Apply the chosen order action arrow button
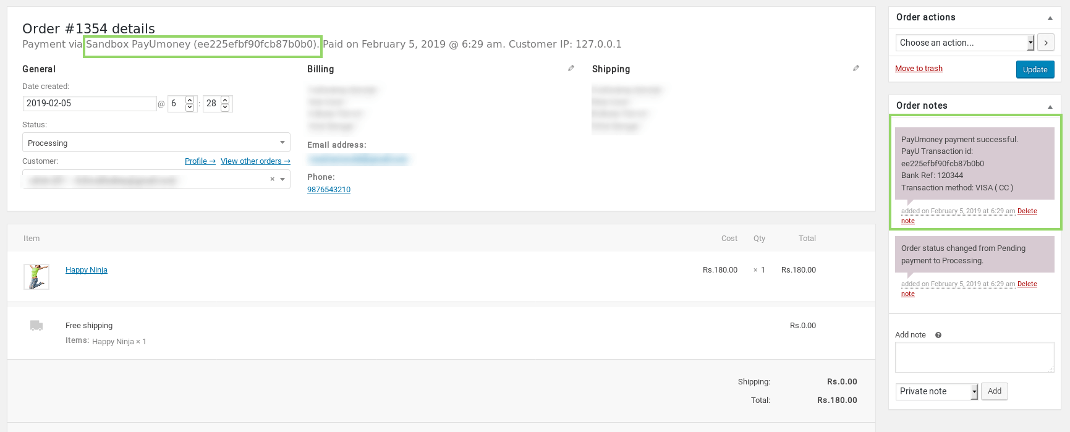This screenshot has height=432, width=1070. pos(1046,43)
